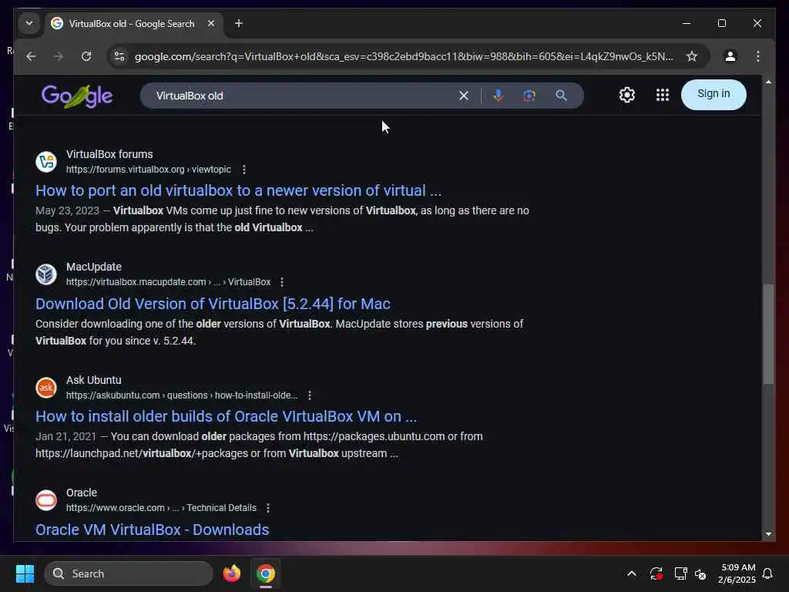The height and width of the screenshot is (592, 789).
Task: Click Oracle result favicon
Action: tap(46, 499)
